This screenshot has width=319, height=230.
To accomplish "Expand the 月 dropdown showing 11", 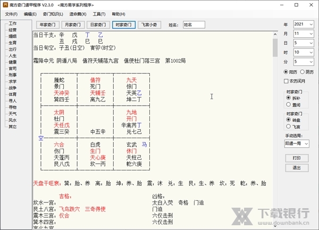I will click(311, 33).
